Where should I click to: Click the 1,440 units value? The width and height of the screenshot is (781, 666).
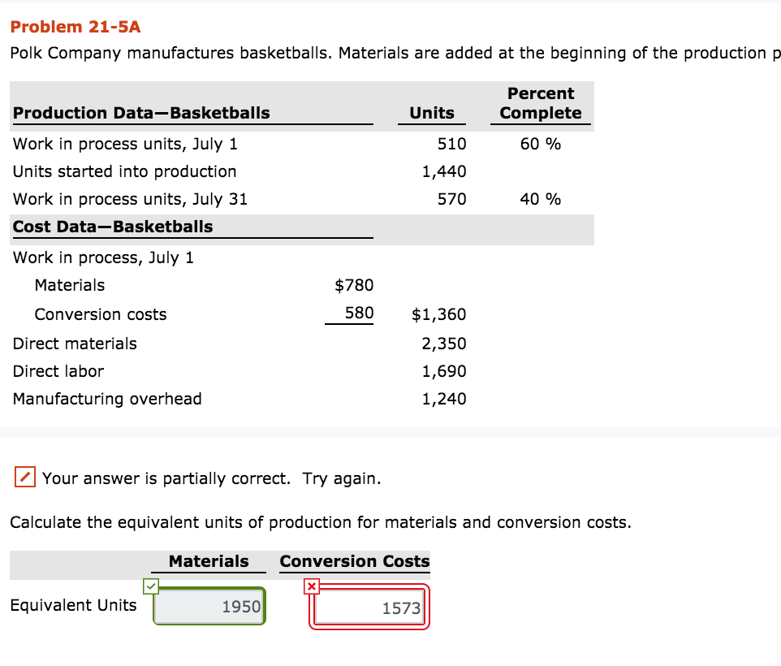click(x=445, y=171)
